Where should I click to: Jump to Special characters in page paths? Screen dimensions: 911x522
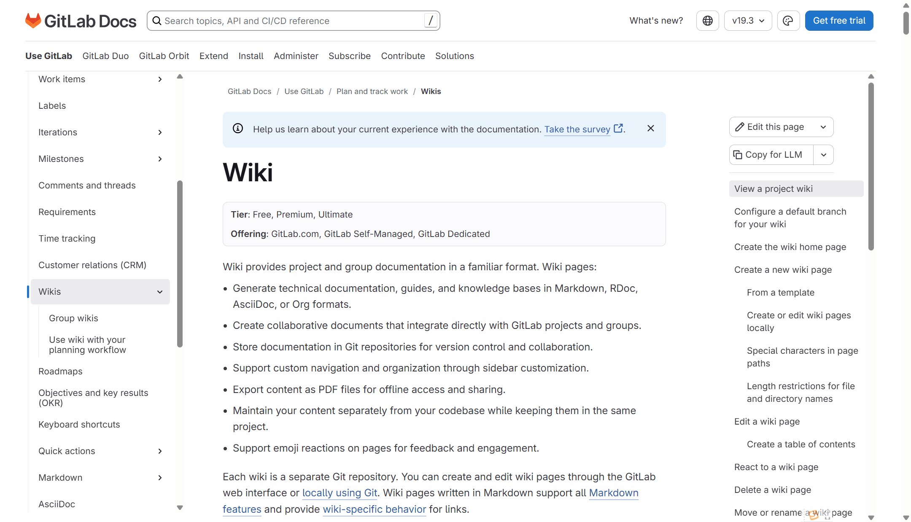point(803,357)
